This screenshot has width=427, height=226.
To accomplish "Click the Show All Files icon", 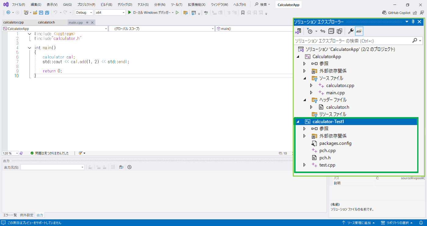I will [x=339, y=31].
